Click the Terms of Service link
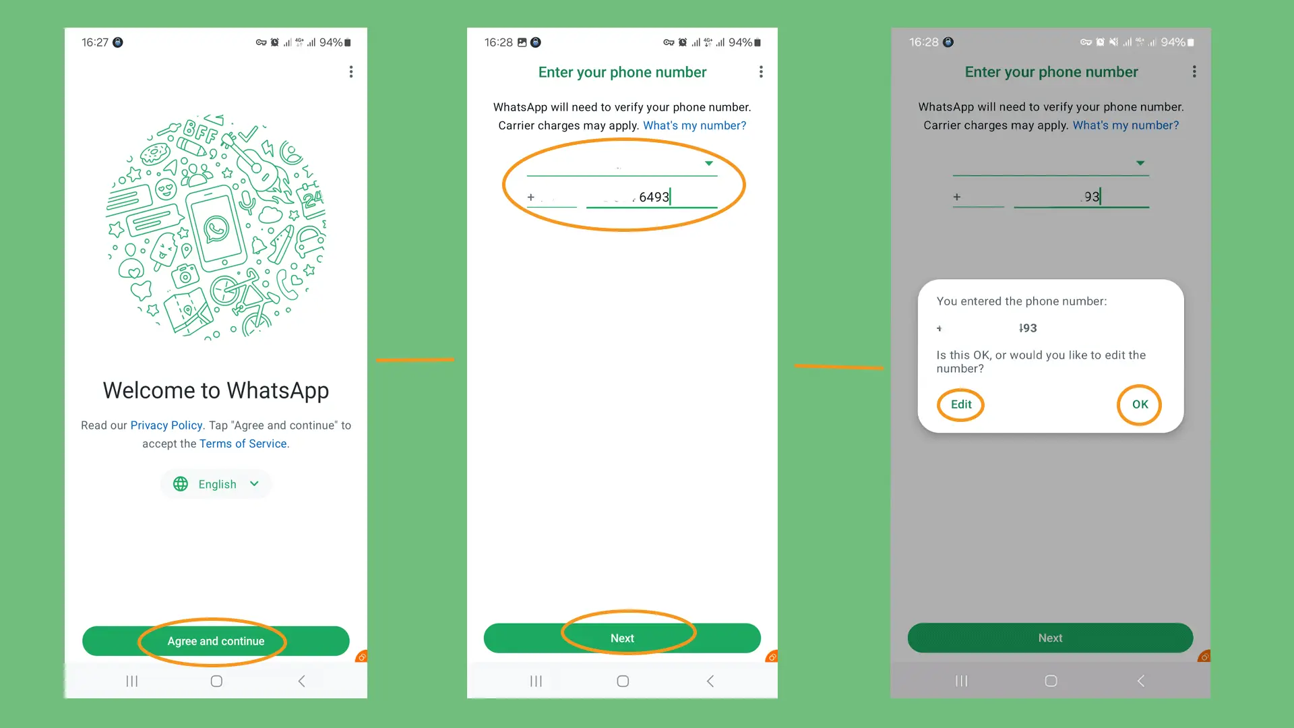This screenshot has height=728, width=1294. pyautogui.click(x=243, y=443)
